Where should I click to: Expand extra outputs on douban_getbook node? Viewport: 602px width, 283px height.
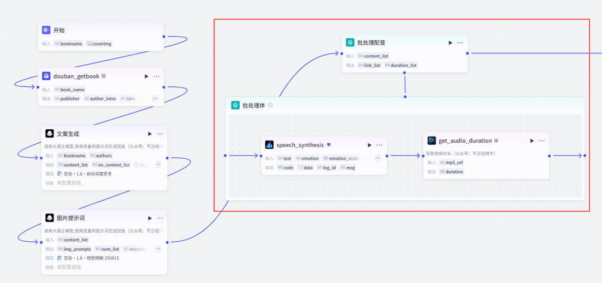[x=154, y=99]
